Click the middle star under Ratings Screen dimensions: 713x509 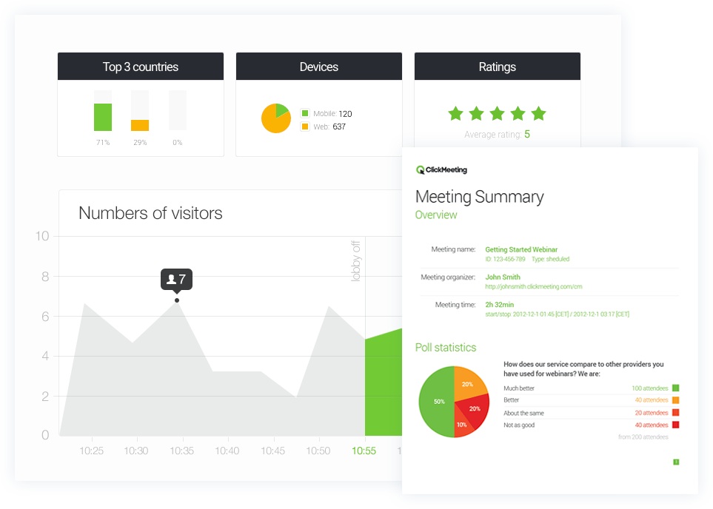(498, 114)
